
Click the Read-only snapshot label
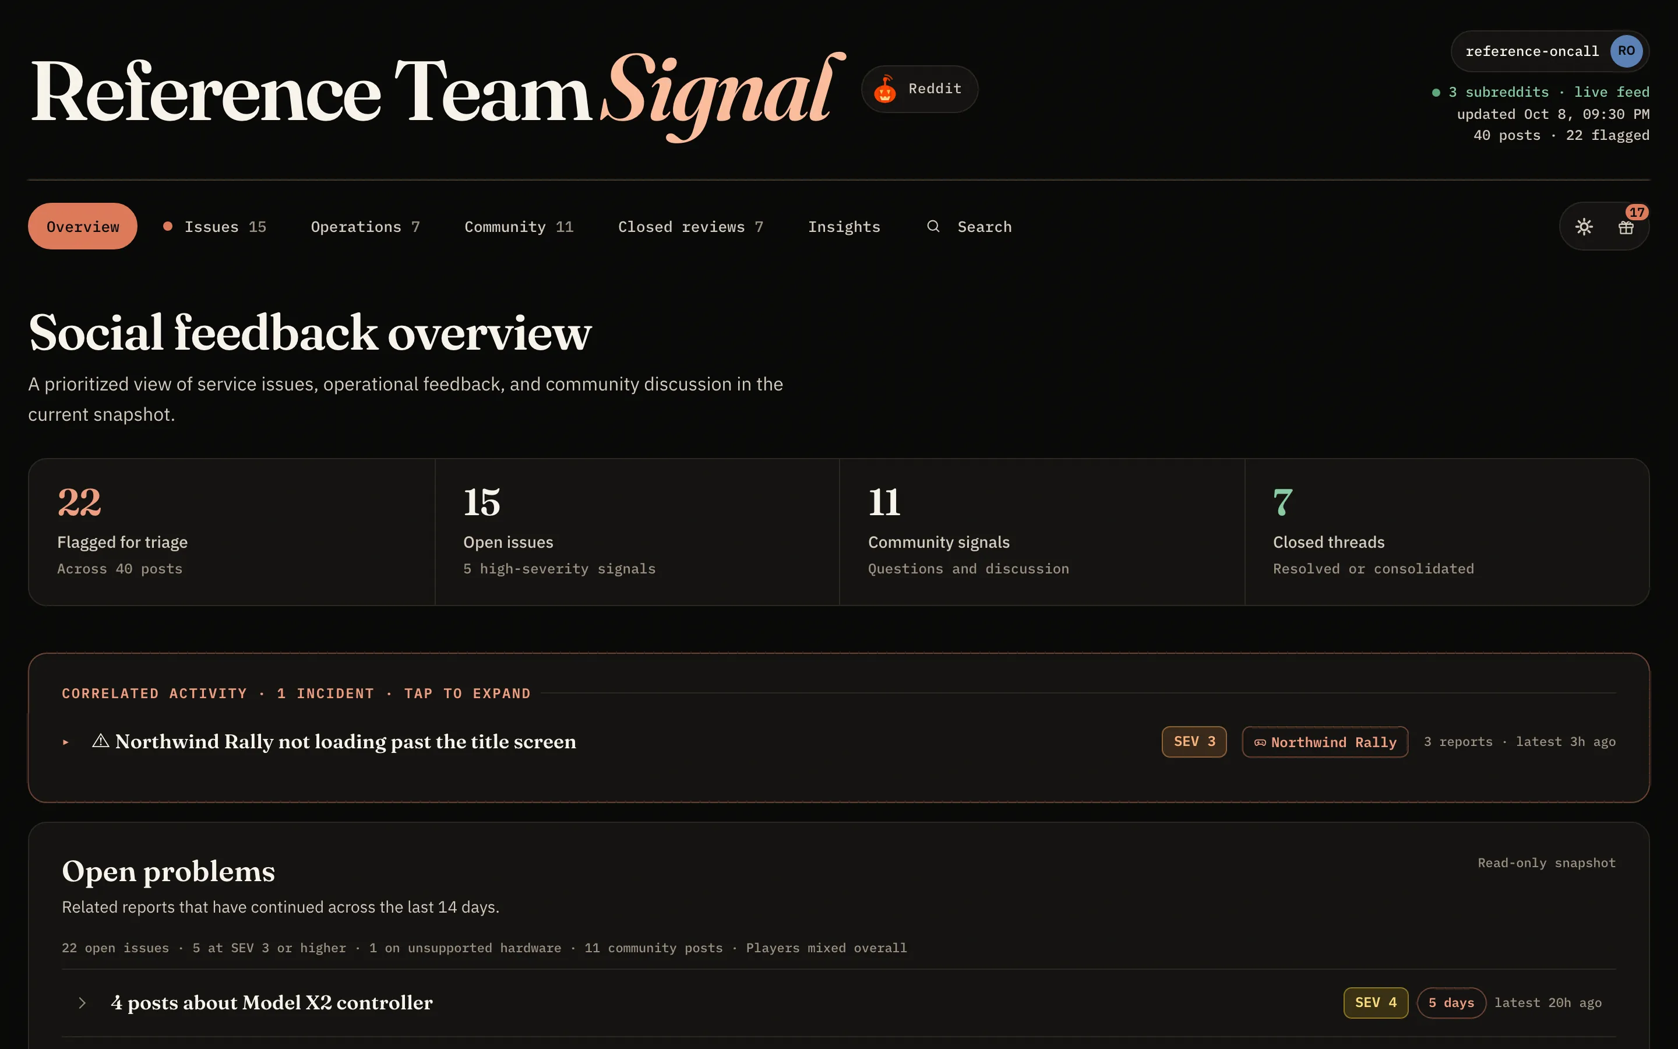(x=1546, y=863)
